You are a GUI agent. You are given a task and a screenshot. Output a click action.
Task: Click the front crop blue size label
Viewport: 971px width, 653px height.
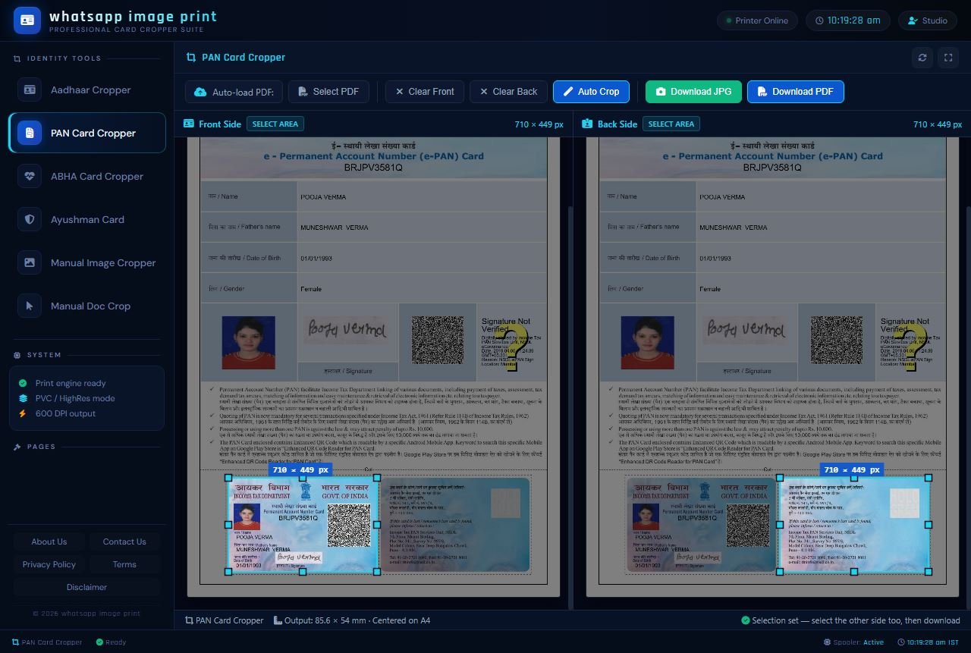pyautogui.click(x=300, y=470)
